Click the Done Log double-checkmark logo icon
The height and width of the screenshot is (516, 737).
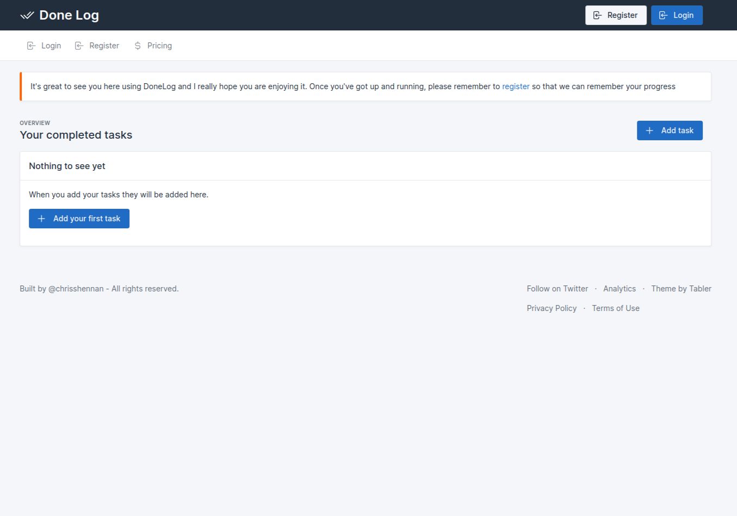[x=27, y=15]
